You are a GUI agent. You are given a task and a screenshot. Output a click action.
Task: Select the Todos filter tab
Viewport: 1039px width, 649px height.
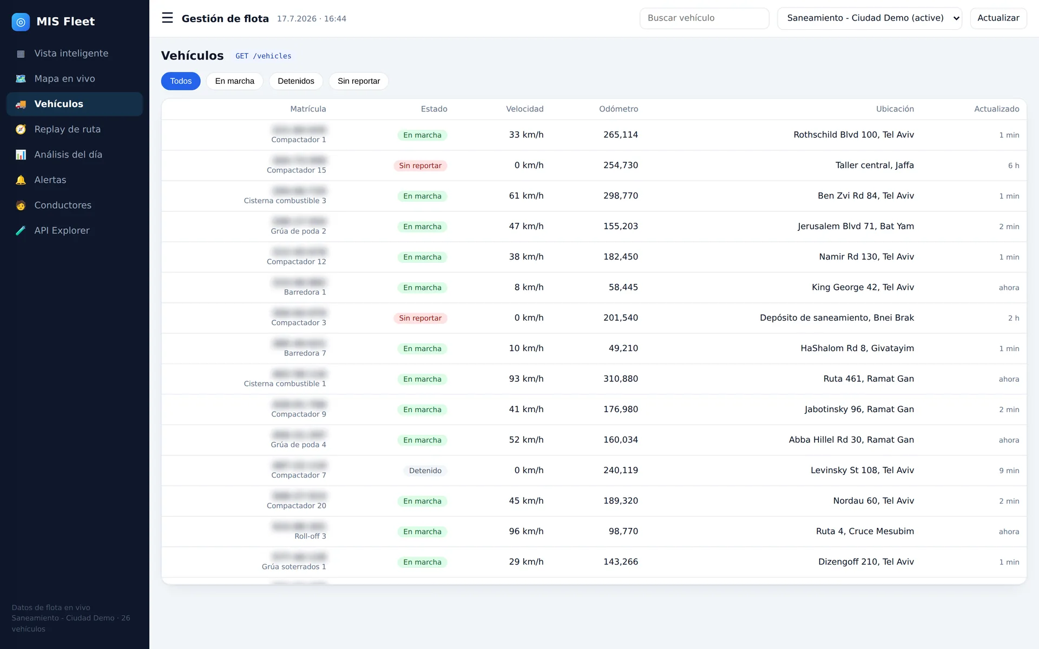pyautogui.click(x=181, y=81)
